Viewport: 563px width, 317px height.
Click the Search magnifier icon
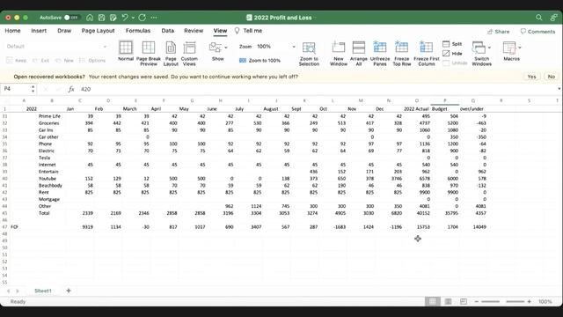pyautogui.click(x=538, y=18)
